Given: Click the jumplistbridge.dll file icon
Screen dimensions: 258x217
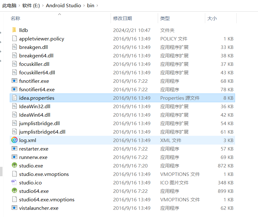Looking at the screenshot, I should (x=14, y=123).
